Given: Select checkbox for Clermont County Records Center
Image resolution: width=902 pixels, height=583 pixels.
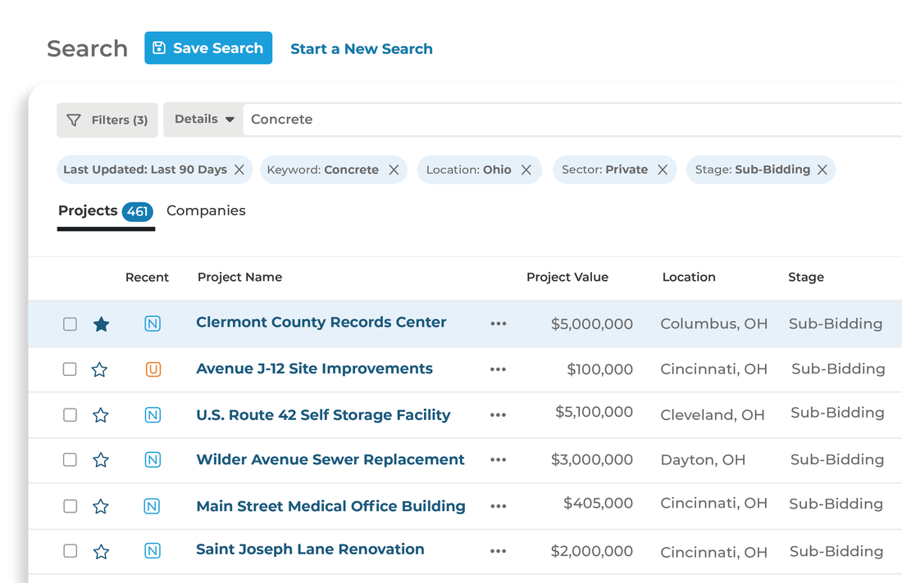Looking at the screenshot, I should click(71, 324).
